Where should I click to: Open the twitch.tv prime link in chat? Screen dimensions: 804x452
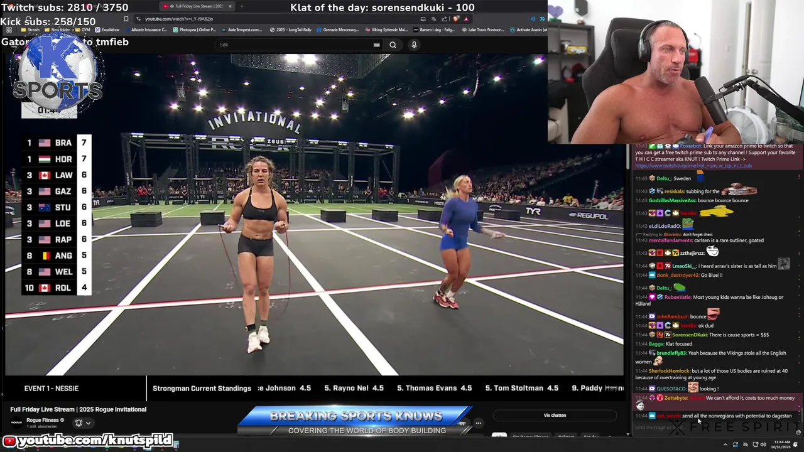coord(693,166)
